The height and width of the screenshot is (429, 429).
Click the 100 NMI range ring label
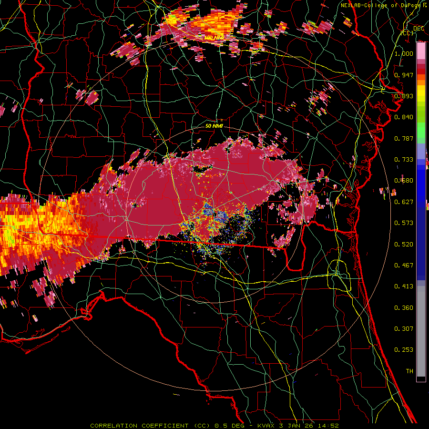point(214,37)
